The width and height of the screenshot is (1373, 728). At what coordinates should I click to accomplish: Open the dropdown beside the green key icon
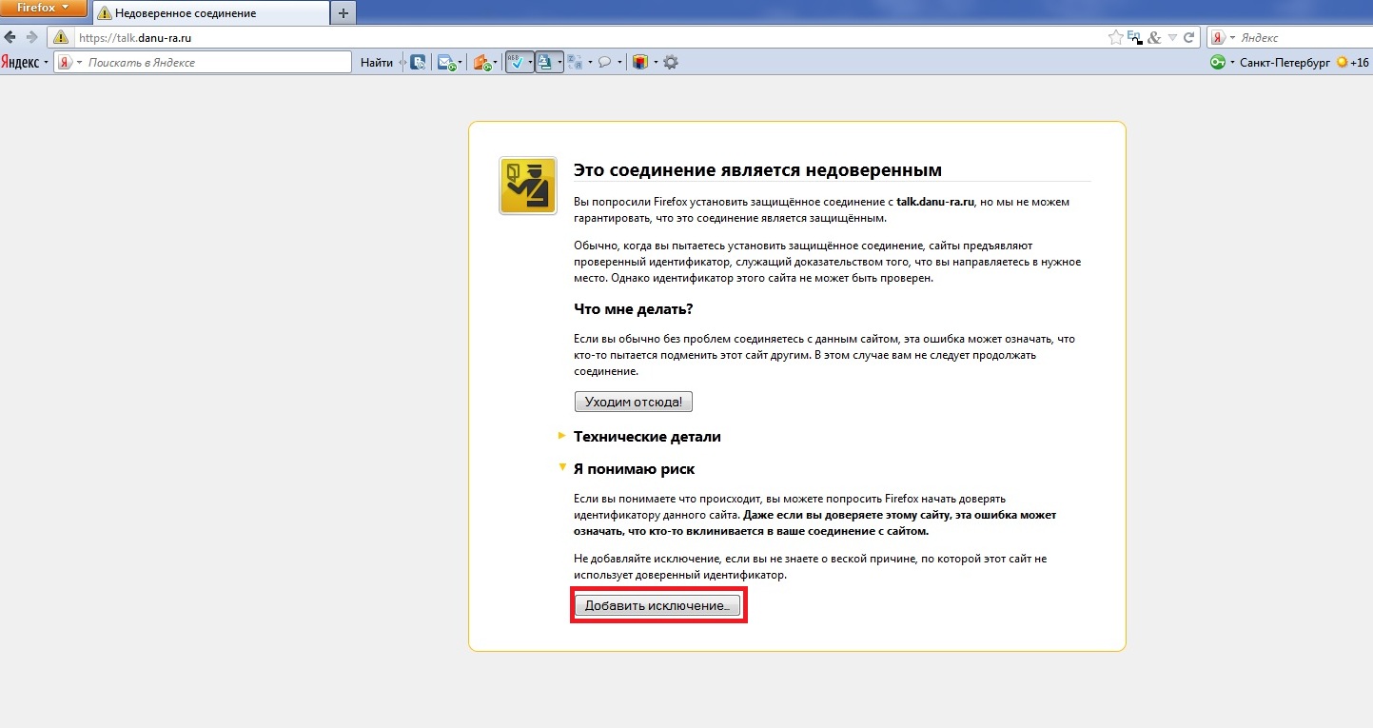1232,63
